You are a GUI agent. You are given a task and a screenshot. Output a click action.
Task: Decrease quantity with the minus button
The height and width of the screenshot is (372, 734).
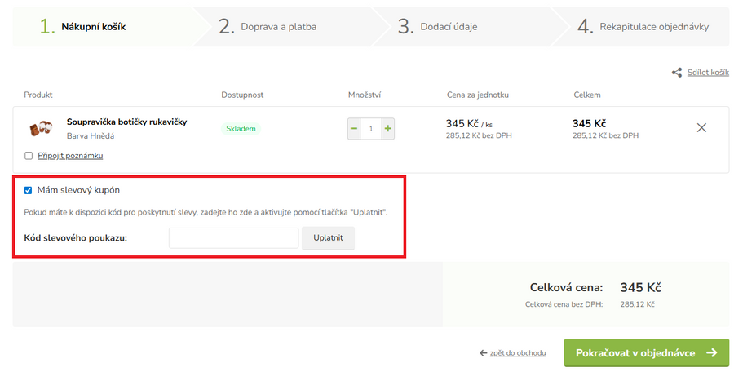coord(353,128)
